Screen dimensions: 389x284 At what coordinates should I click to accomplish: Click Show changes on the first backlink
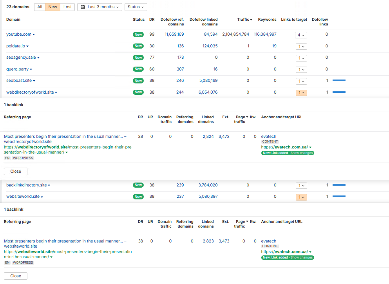click(x=301, y=153)
